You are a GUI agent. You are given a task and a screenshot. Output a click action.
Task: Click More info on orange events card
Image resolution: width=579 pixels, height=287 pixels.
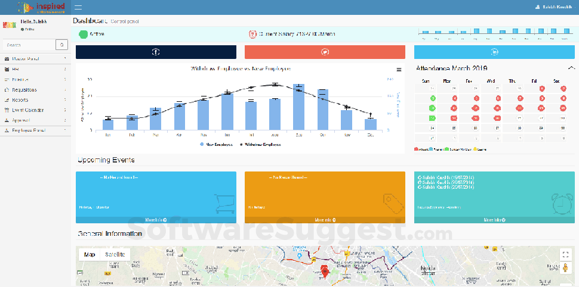pos(325,220)
